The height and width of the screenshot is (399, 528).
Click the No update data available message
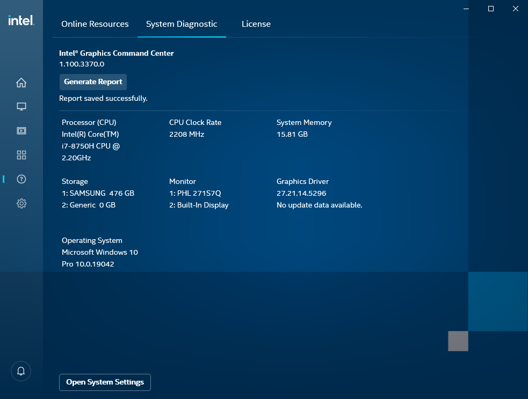tap(319, 205)
